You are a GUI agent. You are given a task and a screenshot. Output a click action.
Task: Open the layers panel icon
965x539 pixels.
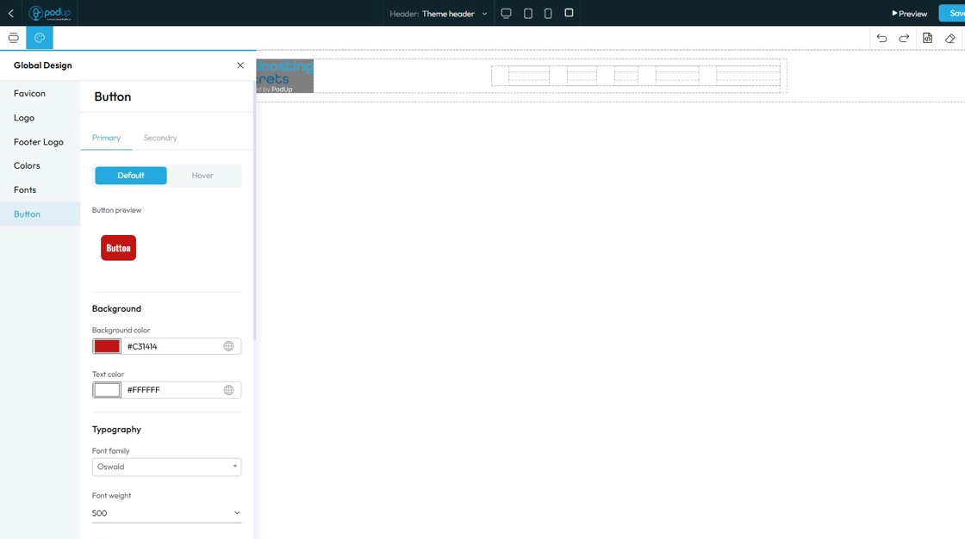click(x=13, y=38)
